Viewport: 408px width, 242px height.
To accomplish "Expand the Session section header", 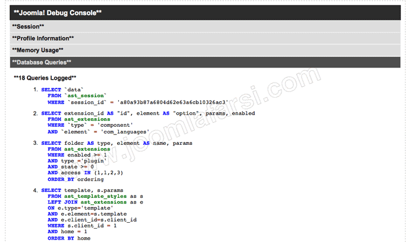I will click(205, 27).
